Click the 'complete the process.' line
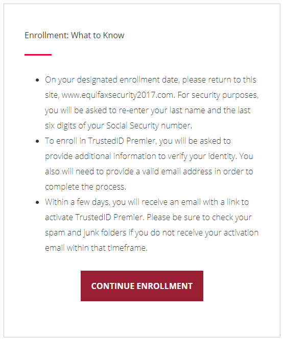 [86, 187]
